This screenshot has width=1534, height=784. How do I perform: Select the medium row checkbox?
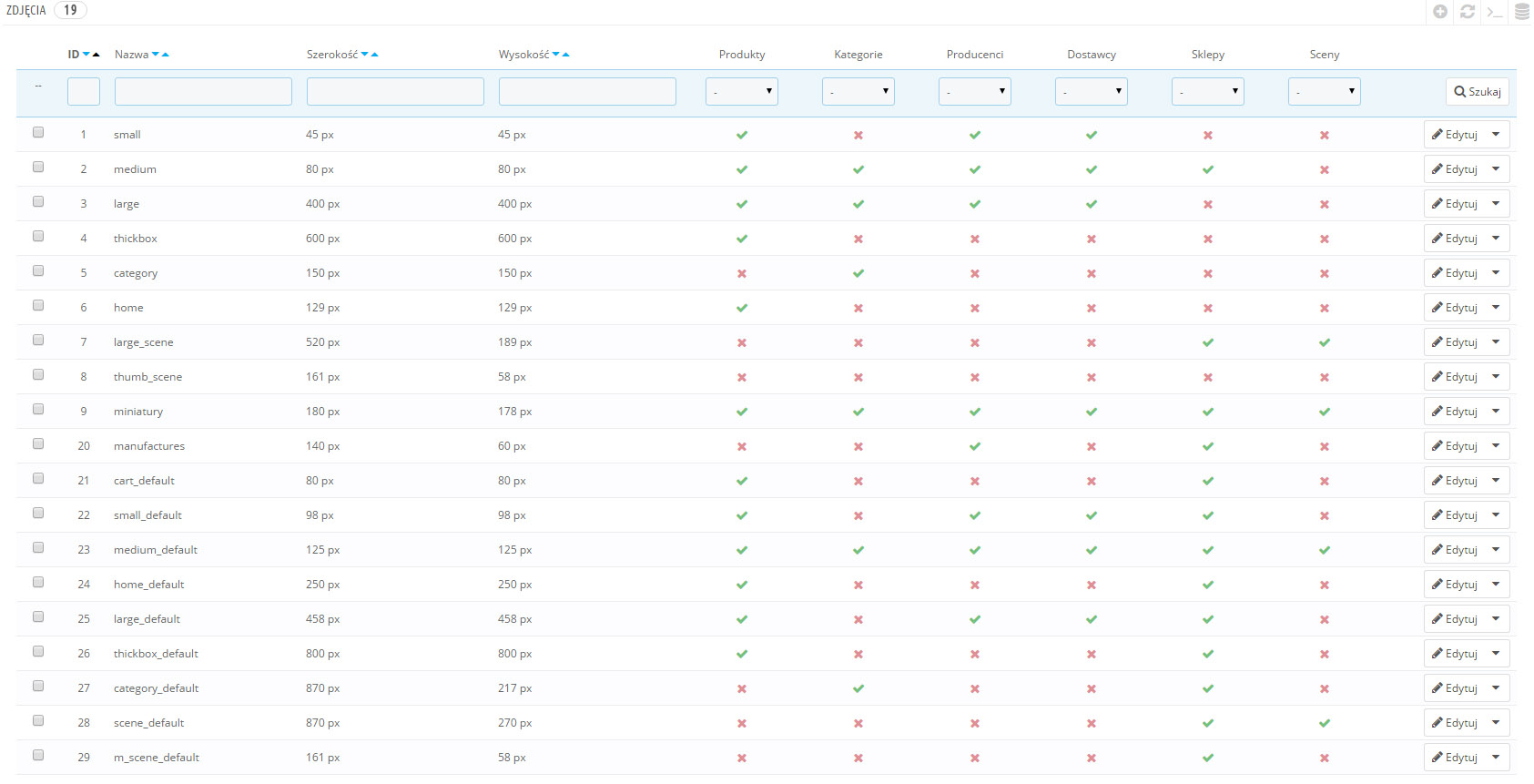point(38,167)
